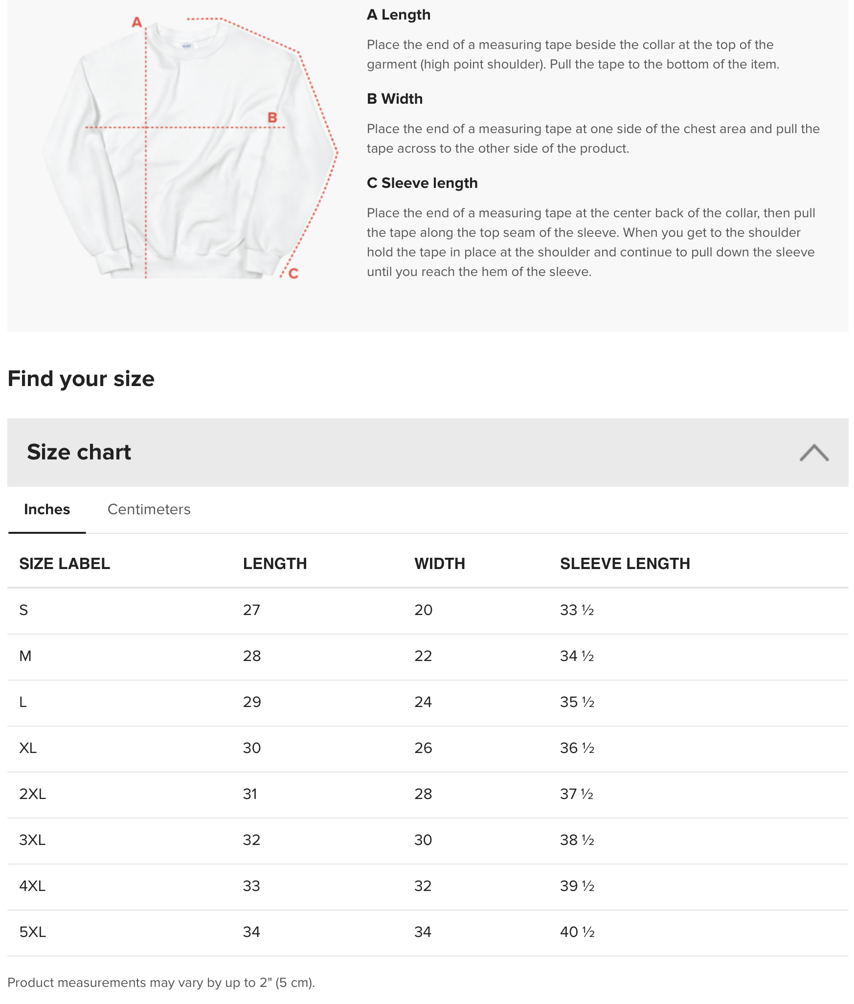Viewport: 854px width, 1004px height.
Task: Click the red B width marker
Action: [x=272, y=117]
